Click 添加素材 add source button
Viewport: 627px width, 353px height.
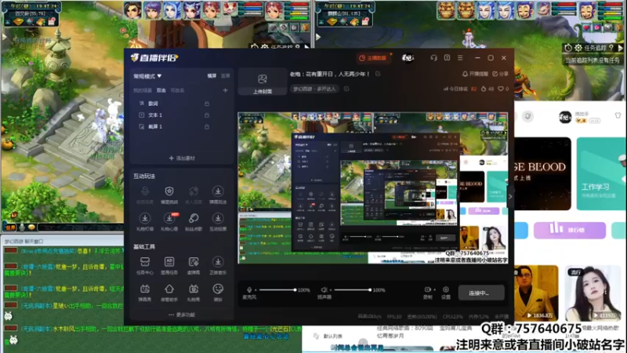point(182,158)
